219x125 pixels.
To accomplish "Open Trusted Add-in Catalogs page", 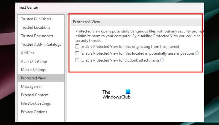I will (x=41, y=44).
